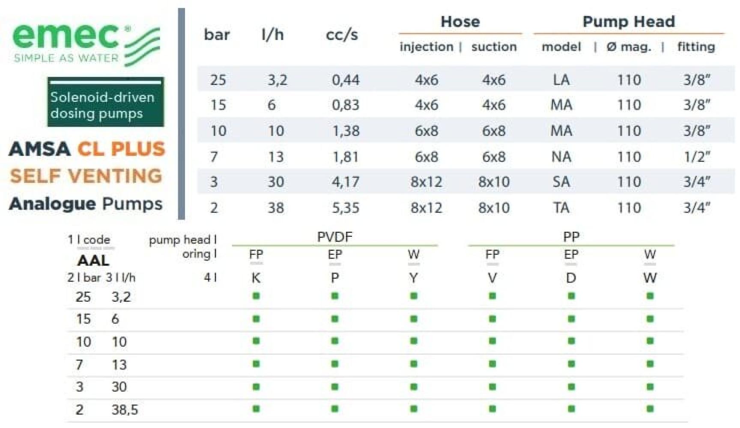Click the emec logo
740x428 pixels.
(x=85, y=44)
